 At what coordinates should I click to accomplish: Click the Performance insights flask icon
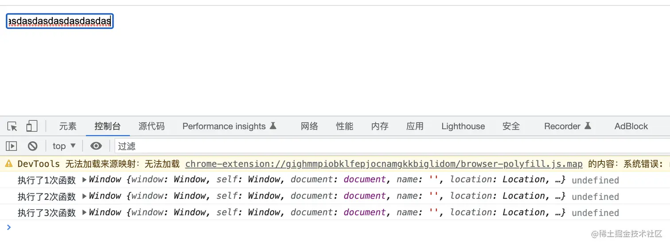(x=273, y=126)
